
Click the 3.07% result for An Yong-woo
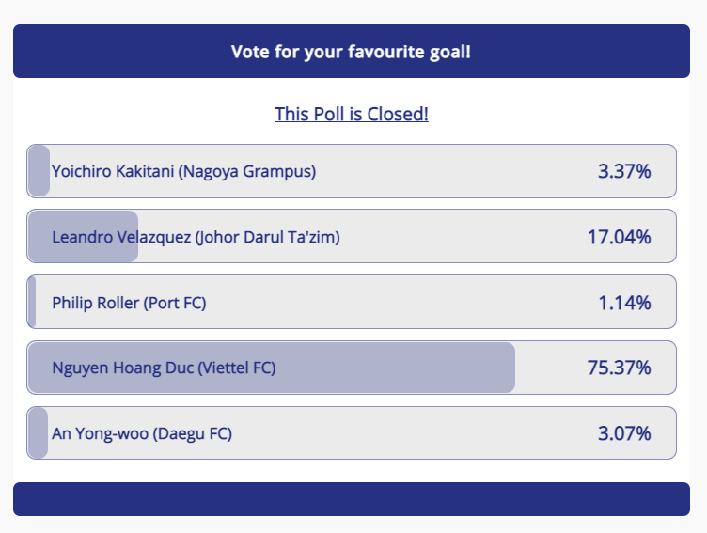pos(624,433)
